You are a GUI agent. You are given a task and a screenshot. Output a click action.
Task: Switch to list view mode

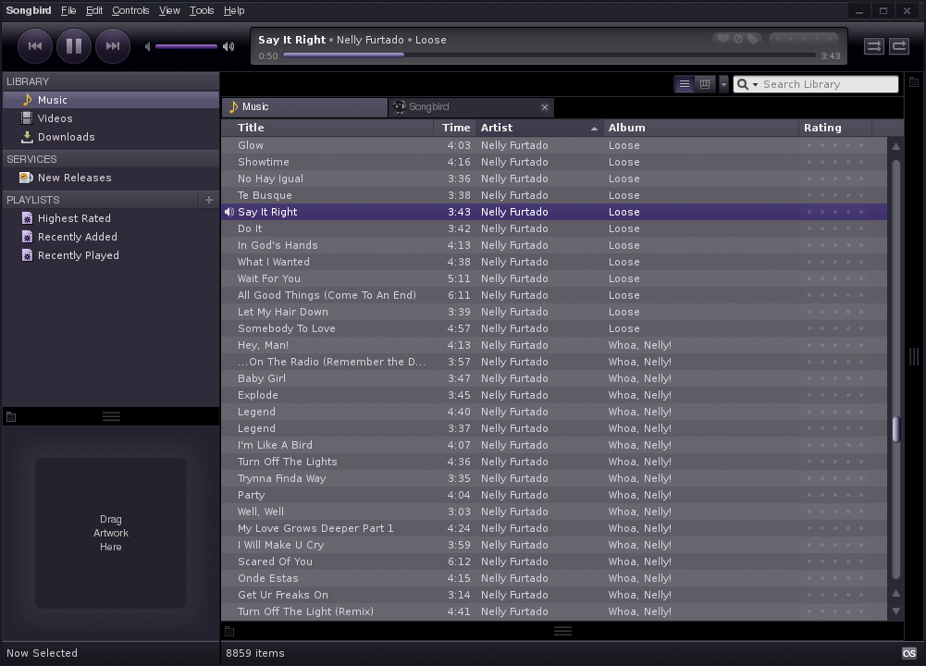click(x=685, y=84)
